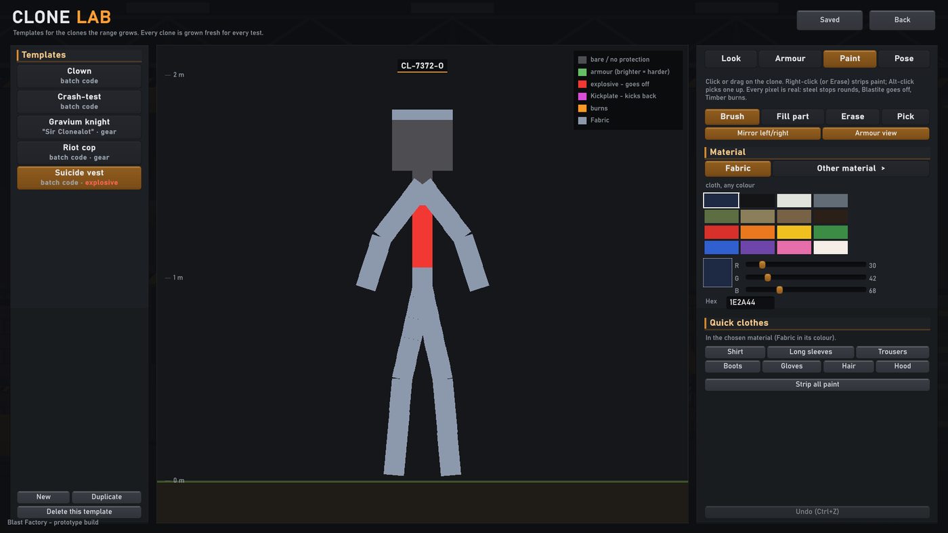This screenshot has width=948, height=533.
Task: Duplicate the current template
Action: pyautogui.click(x=106, y=497)
